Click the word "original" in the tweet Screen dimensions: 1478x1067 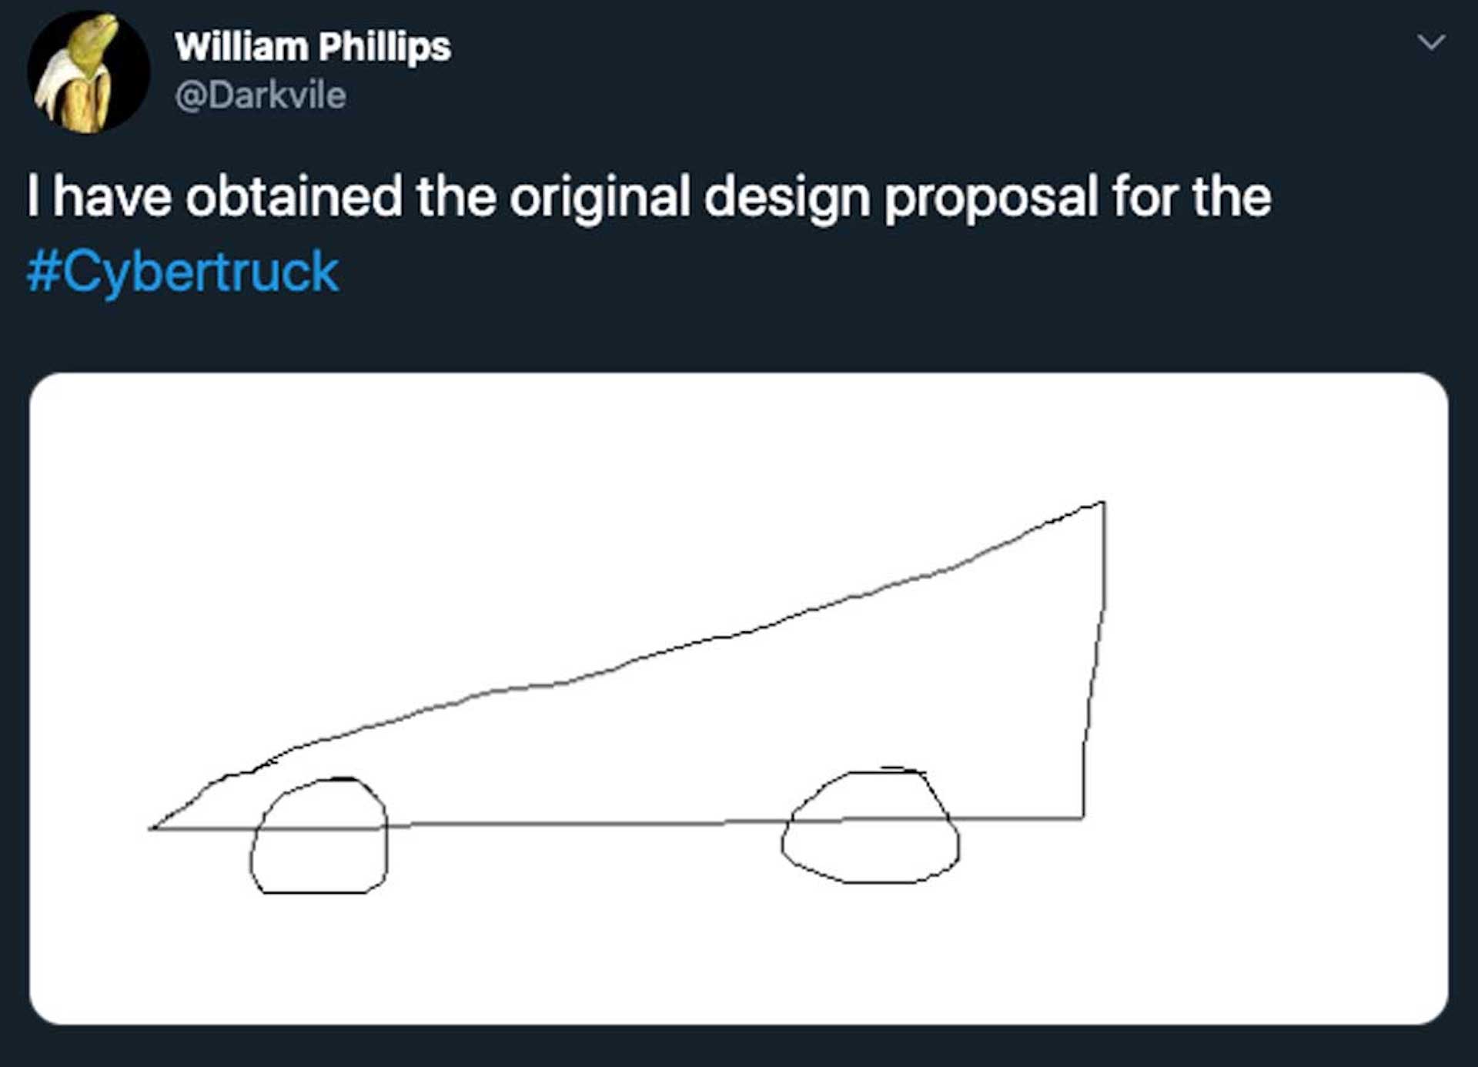(x=600, y=197)
